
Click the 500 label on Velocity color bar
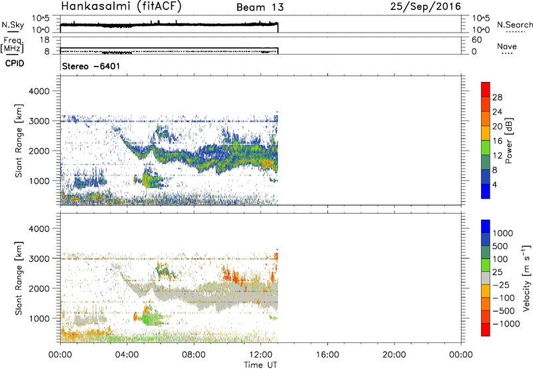coord(500,246)
